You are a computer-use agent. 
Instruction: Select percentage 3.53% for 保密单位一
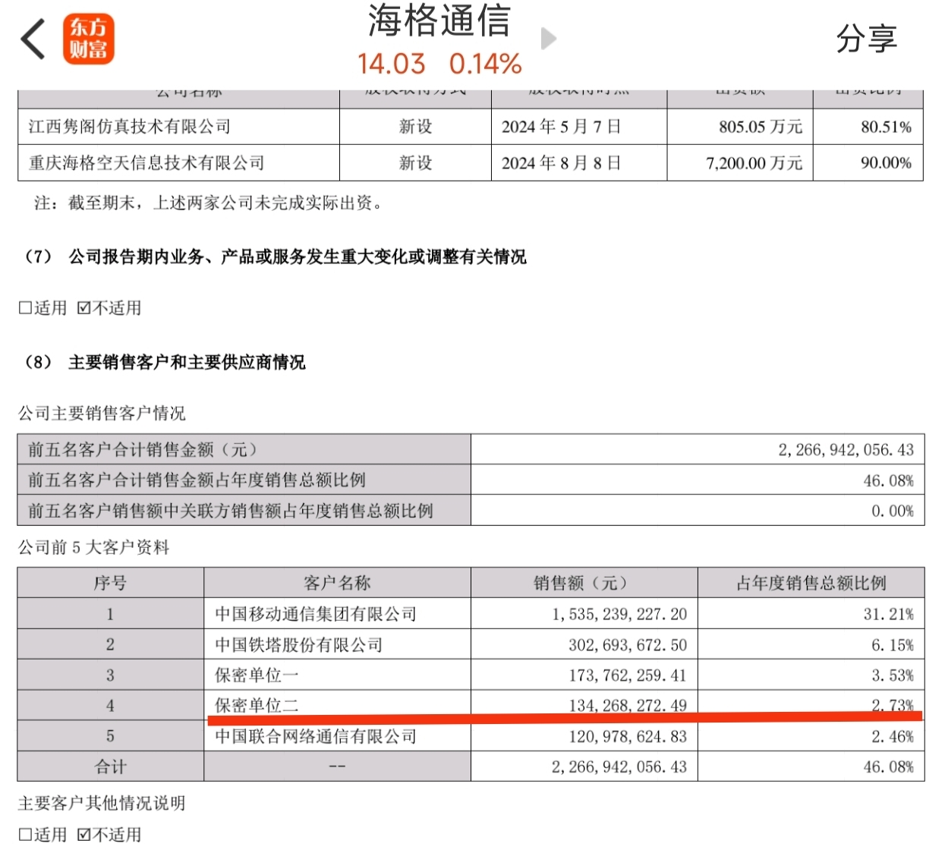[893, 675]
